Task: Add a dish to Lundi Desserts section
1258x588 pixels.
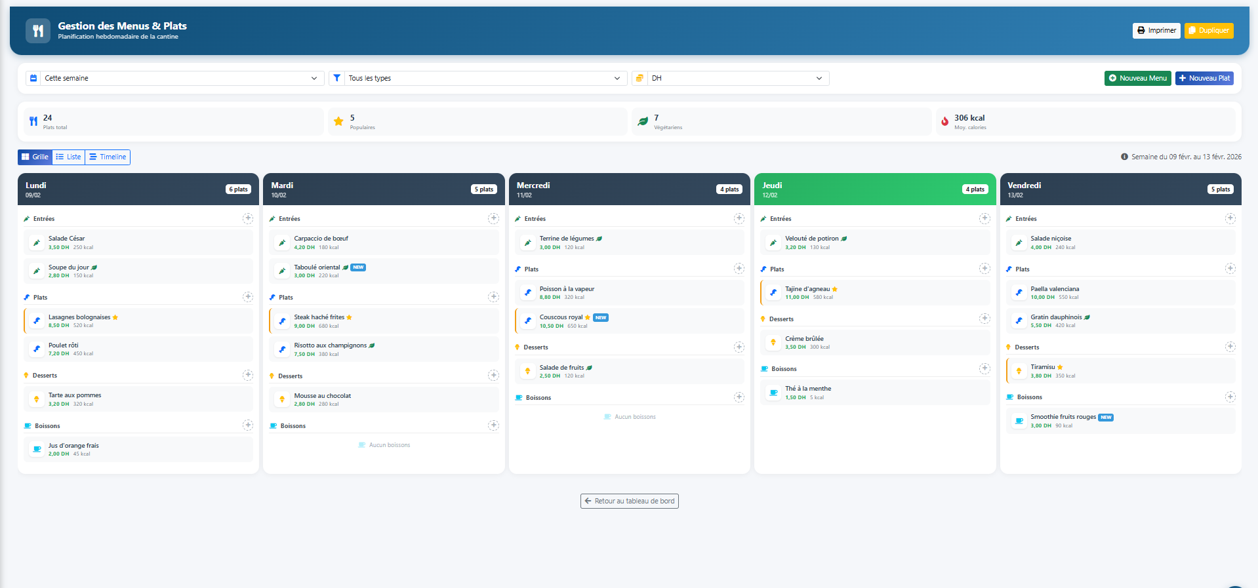Action: coord(247,375)
